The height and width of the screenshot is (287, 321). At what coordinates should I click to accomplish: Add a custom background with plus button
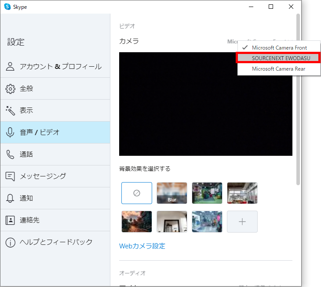[x=242, y=222]
